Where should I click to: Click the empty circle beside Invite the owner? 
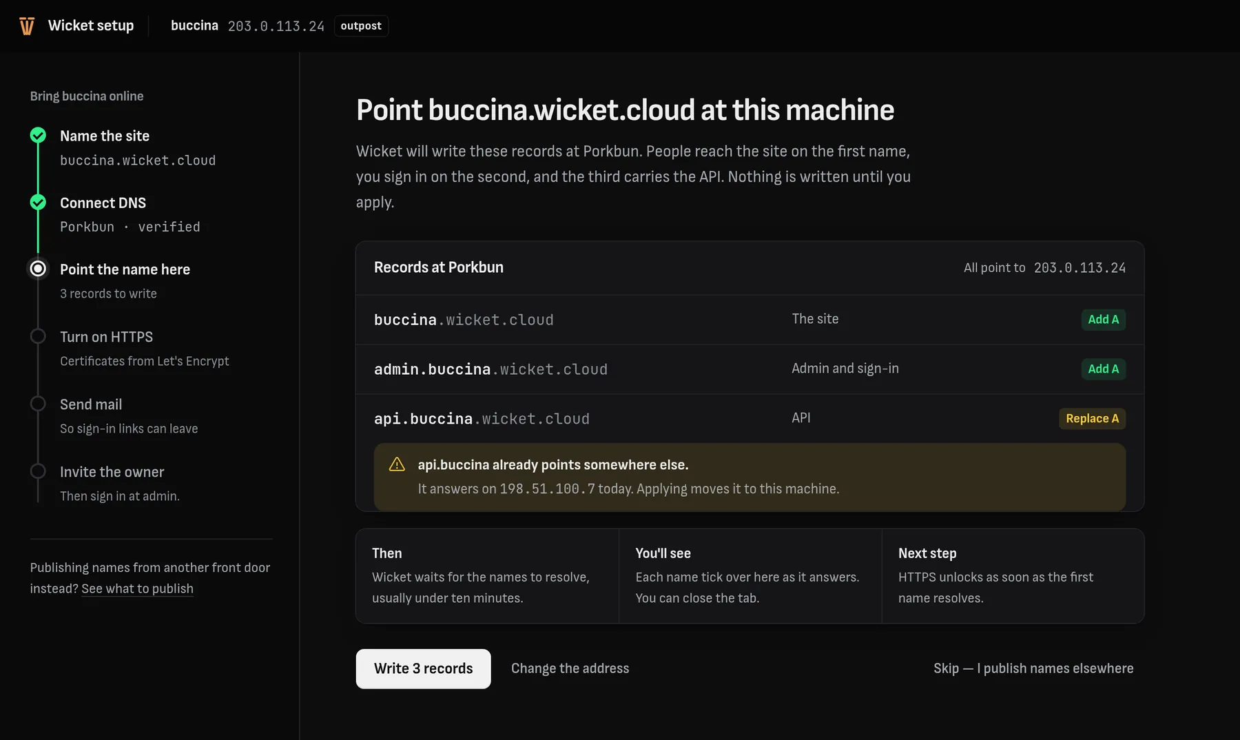click(x=38, y=471)
